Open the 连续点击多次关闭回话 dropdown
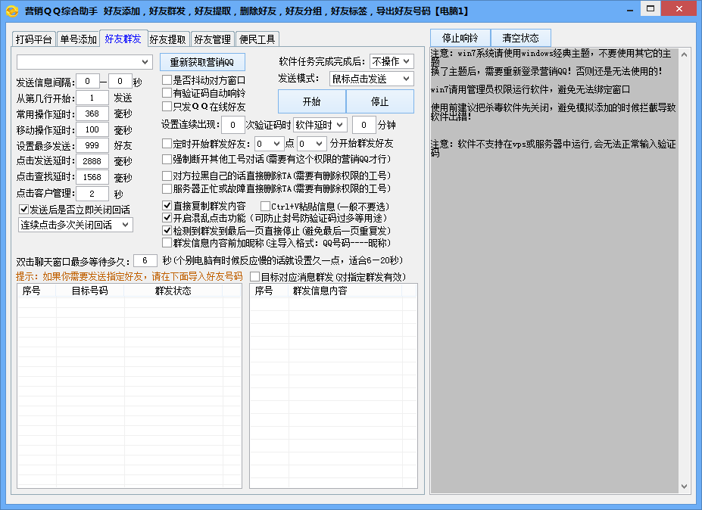This screenshot has width=702, height=510. point(75,225)
